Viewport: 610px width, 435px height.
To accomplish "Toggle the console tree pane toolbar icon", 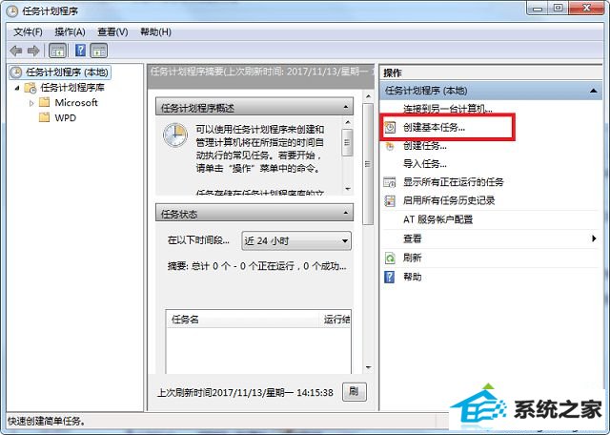I will click(x=57, y=51).
